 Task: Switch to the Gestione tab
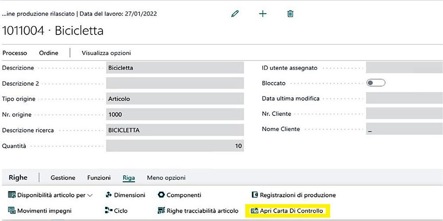point(63,178)
